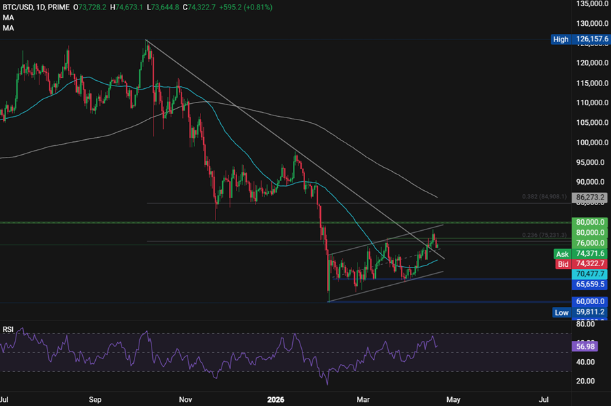Open the BTC/USD symbol selector
The height and width of the screenshot is (406, 611).
coord(19,6)
